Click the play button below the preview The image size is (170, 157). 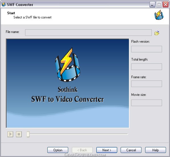[10, 134]
